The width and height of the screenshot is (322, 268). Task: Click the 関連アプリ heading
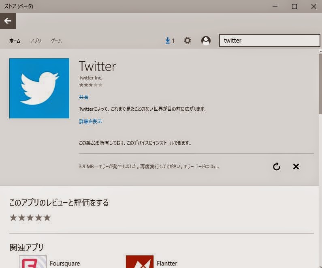click(26, 247)
